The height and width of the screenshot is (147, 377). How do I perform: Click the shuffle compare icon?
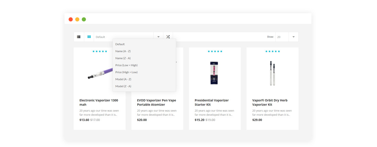click(x=168, y=37)
